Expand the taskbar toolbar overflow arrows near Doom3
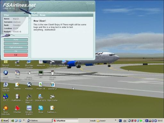164x123 pixels. (x=116, y=120)
